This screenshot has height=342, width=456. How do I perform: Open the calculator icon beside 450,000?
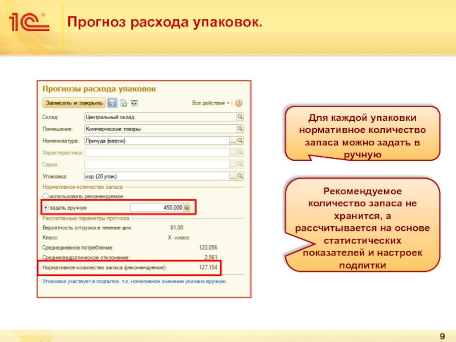pos(188,207)
